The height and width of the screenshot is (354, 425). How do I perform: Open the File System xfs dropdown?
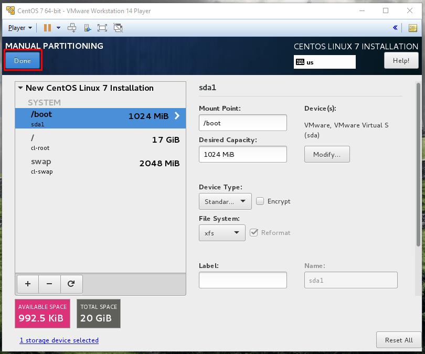click(x=222, y=233)
